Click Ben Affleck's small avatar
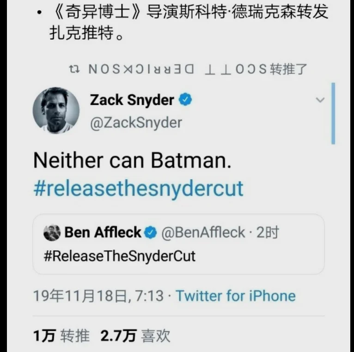 tap(52, 233)
